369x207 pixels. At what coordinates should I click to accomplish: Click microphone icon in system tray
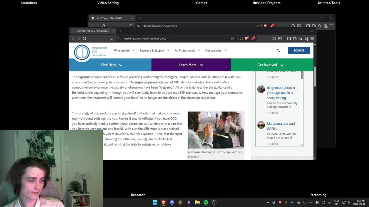pyautogui.click(x=329, y=202)
